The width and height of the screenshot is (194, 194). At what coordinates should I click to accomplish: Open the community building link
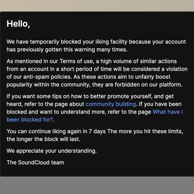[111, 104]
